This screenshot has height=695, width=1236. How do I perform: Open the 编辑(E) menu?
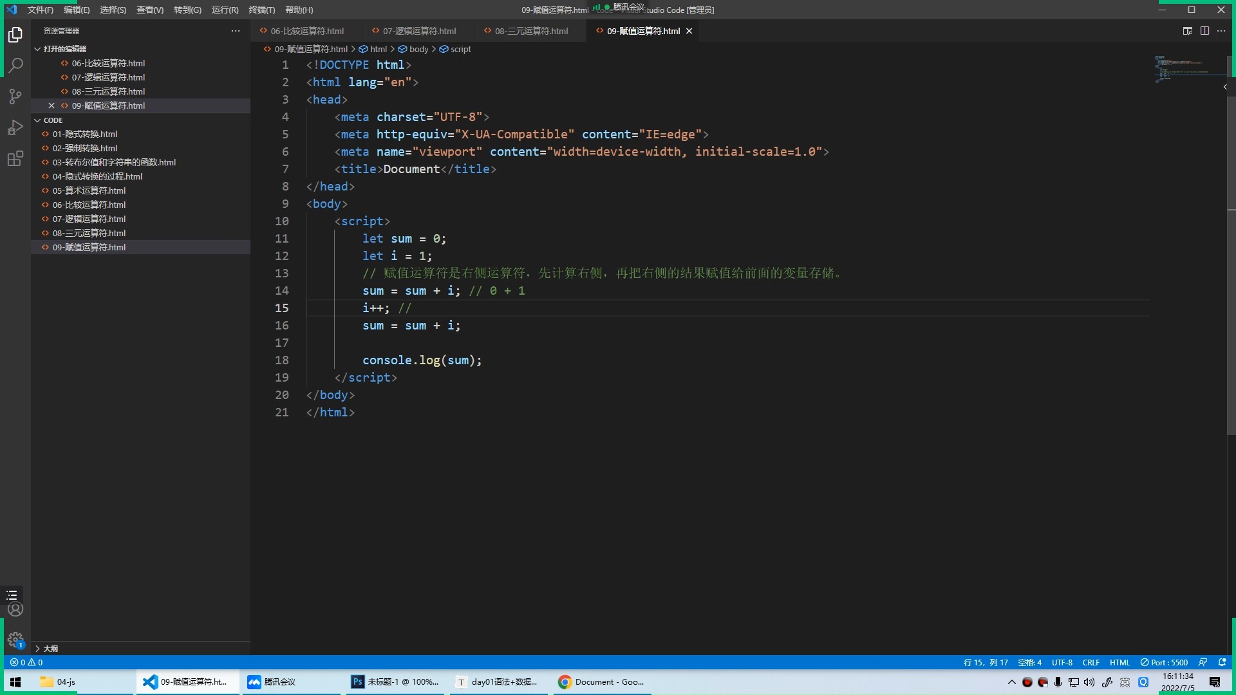click(x=77, y=10)
